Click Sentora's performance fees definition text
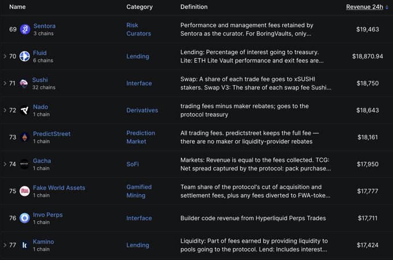 [247, 29]
